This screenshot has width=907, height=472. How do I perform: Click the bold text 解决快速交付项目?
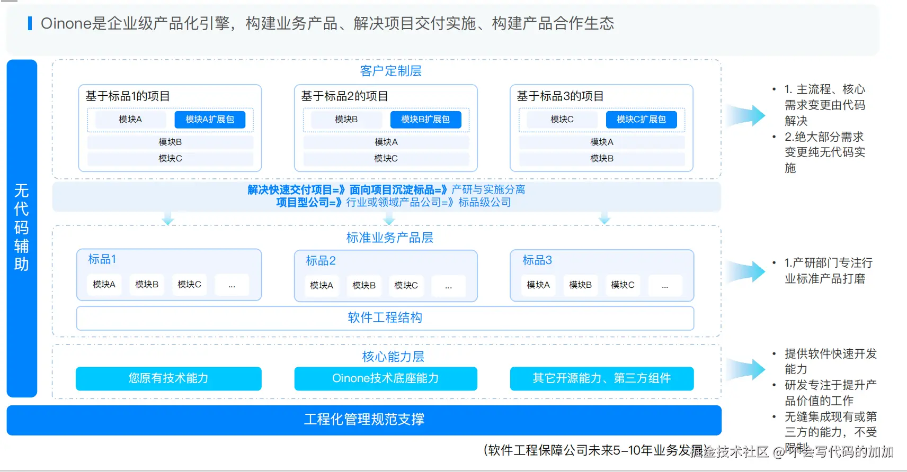pos(290,190)
